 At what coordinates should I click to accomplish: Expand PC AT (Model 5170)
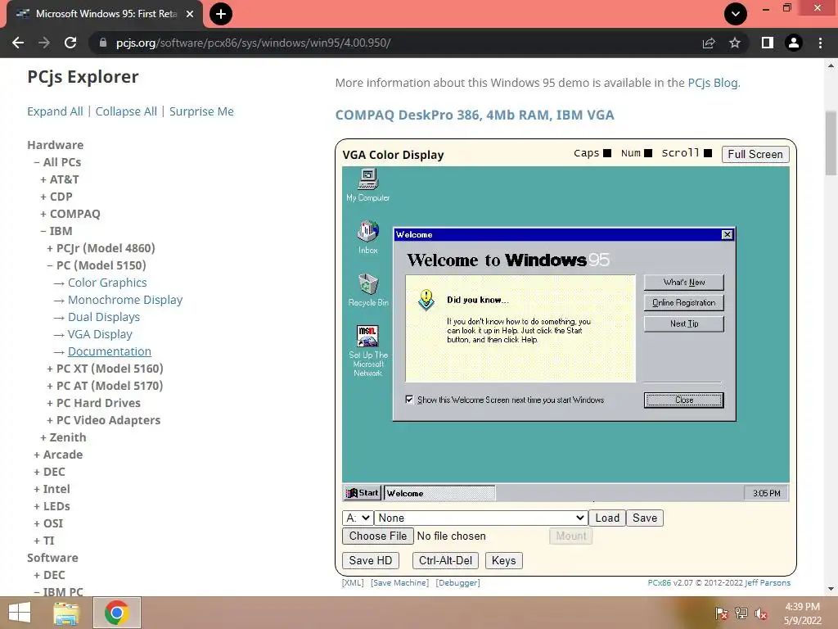pyautogui.click(x=105, y=385)
